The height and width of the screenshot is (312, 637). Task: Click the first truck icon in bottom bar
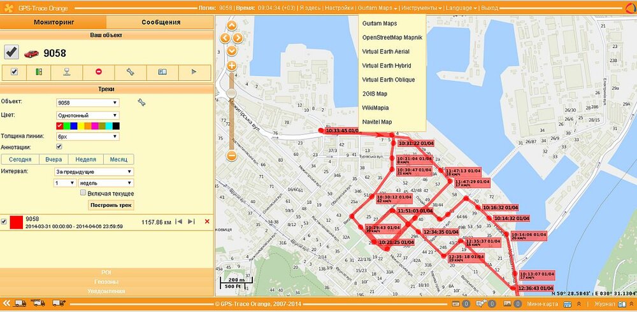(20, 303)
